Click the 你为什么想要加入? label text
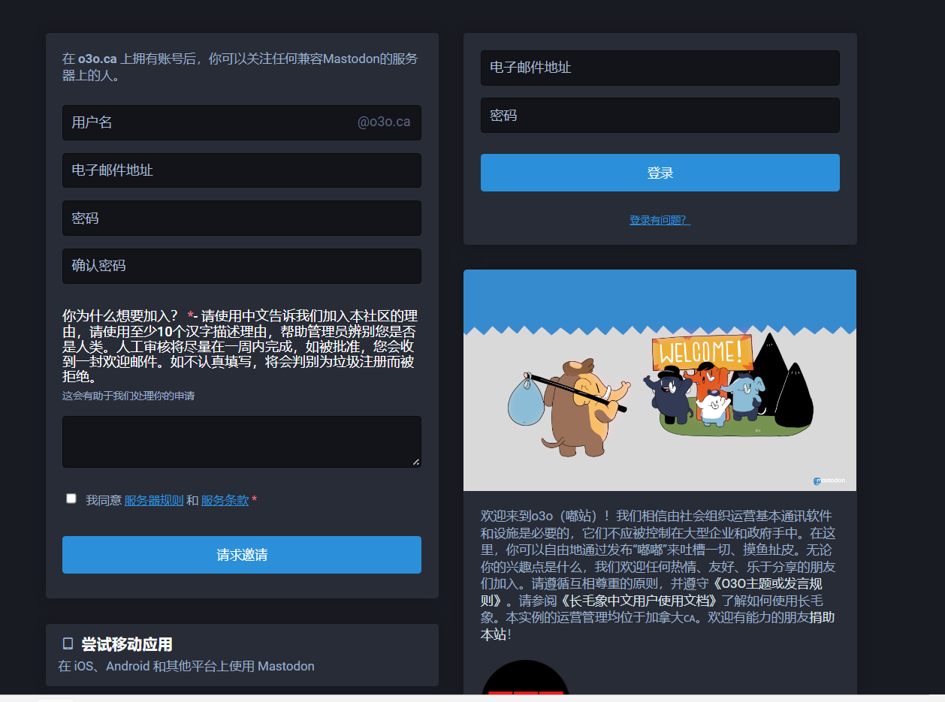 [120, 315]
